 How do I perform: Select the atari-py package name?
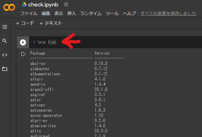point(39,121)
